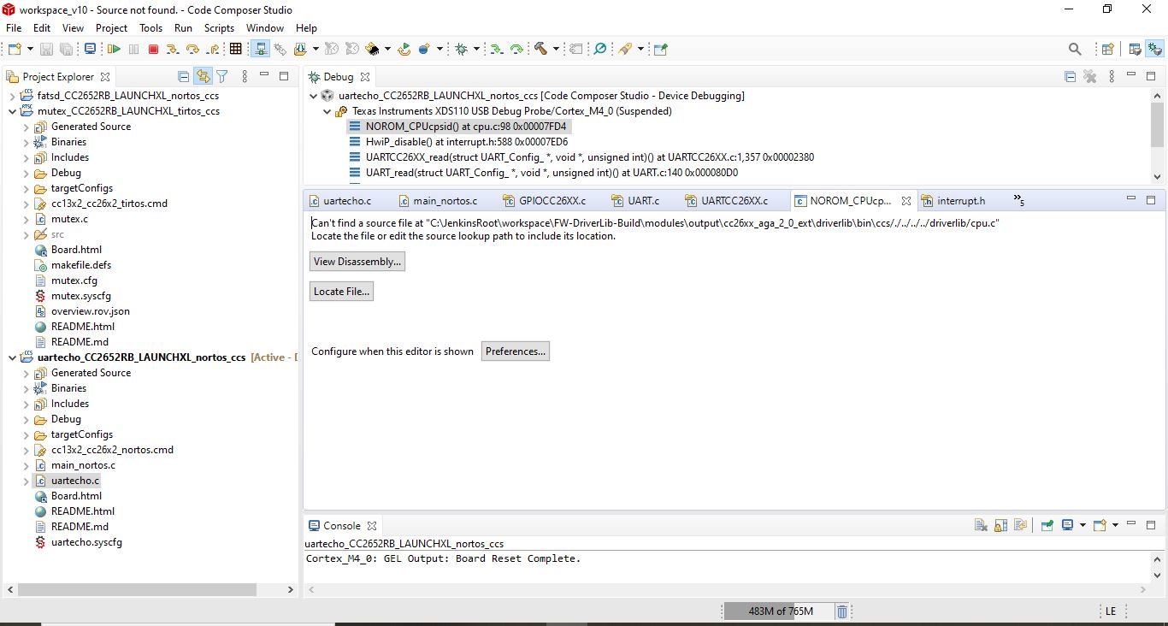Close the Console view tab

372,526
